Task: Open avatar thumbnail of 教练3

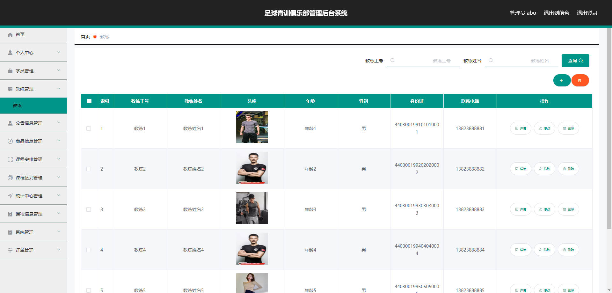Action: (x=252, y=208)
